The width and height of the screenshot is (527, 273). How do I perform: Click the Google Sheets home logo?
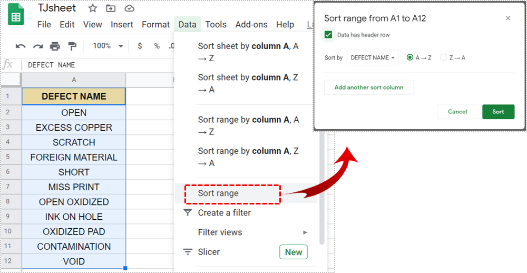point(16,15)
